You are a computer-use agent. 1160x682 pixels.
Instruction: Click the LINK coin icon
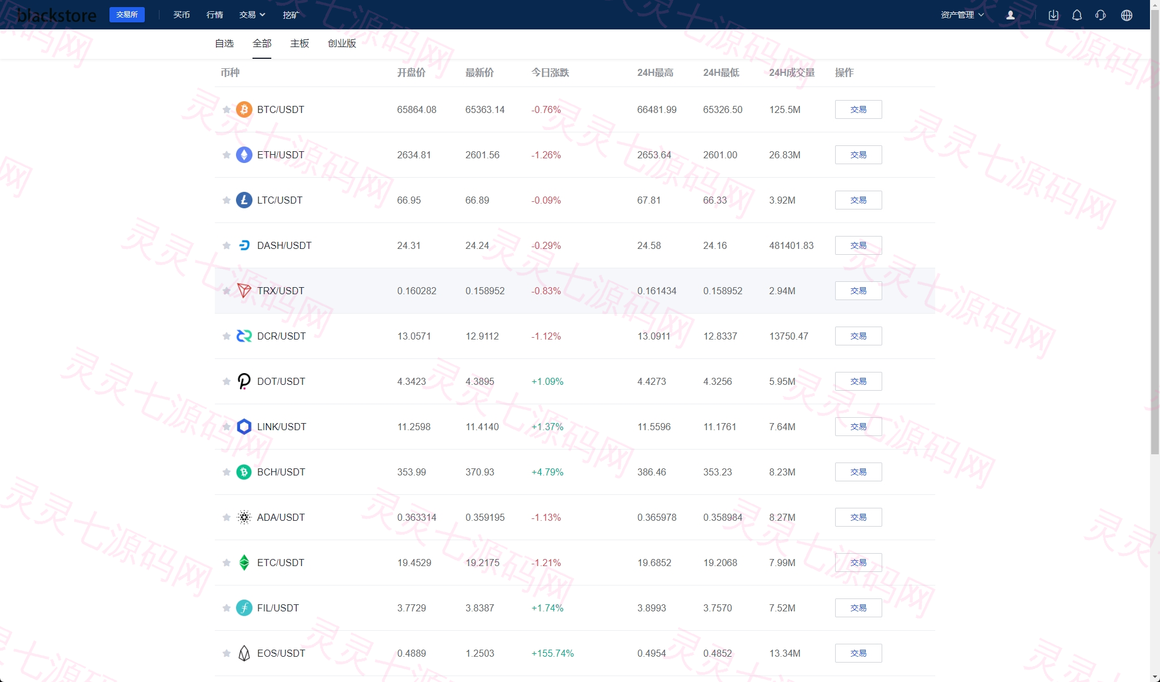pyautogui.click(x=244, y=427)
